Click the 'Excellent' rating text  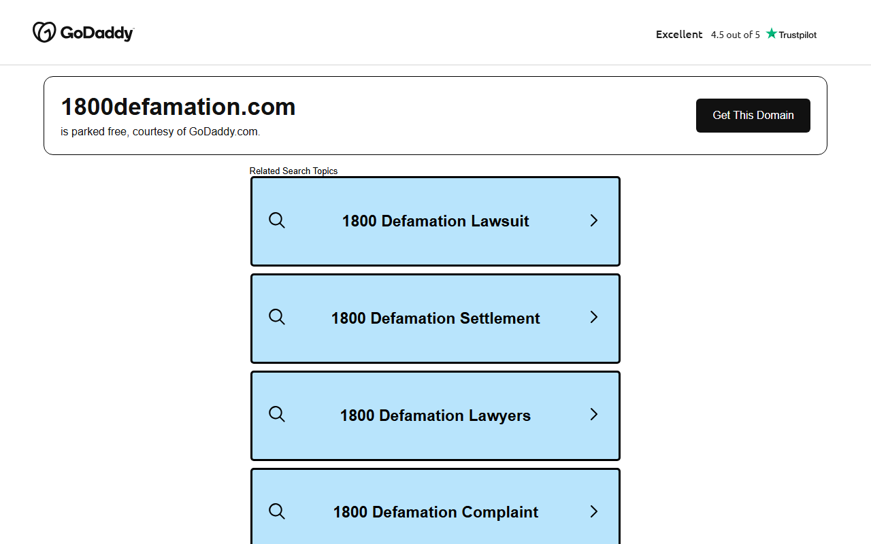[x=679, y=34]
